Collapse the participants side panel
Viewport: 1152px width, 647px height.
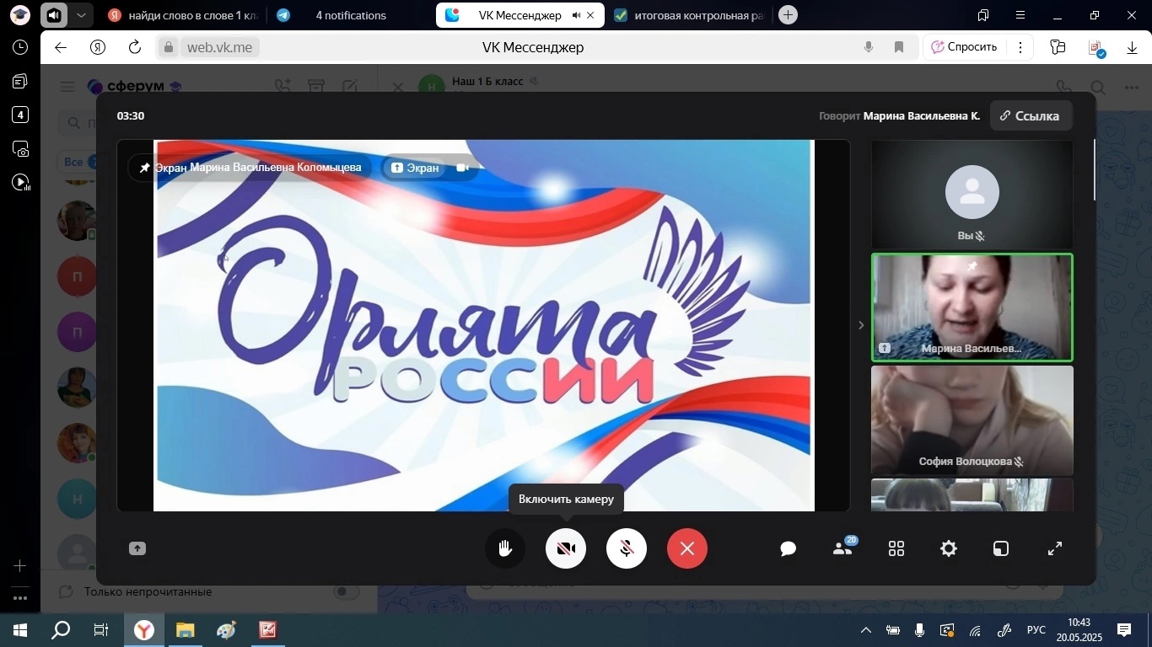coord(861,325)
